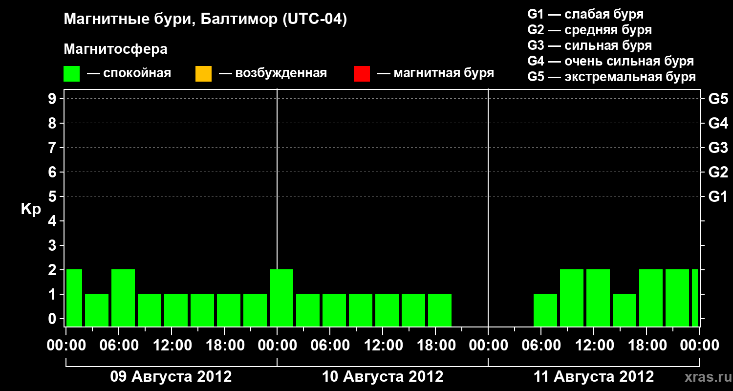
Task: Click Kp 1 bar at 06:00 on 11 August
Action: tap(545, 310)
